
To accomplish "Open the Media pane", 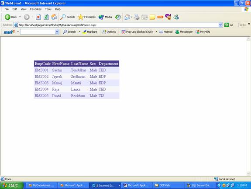I will click(x=105, y=17).
